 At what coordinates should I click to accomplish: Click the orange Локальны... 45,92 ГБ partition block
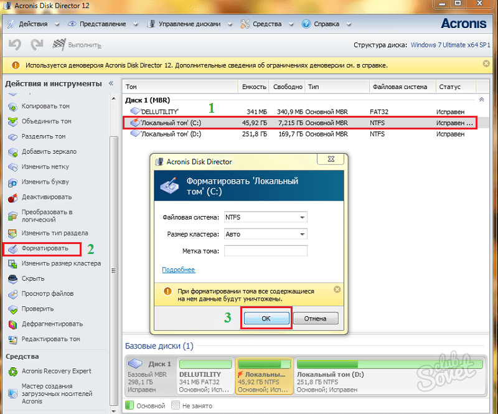click(x=264, y=376)
